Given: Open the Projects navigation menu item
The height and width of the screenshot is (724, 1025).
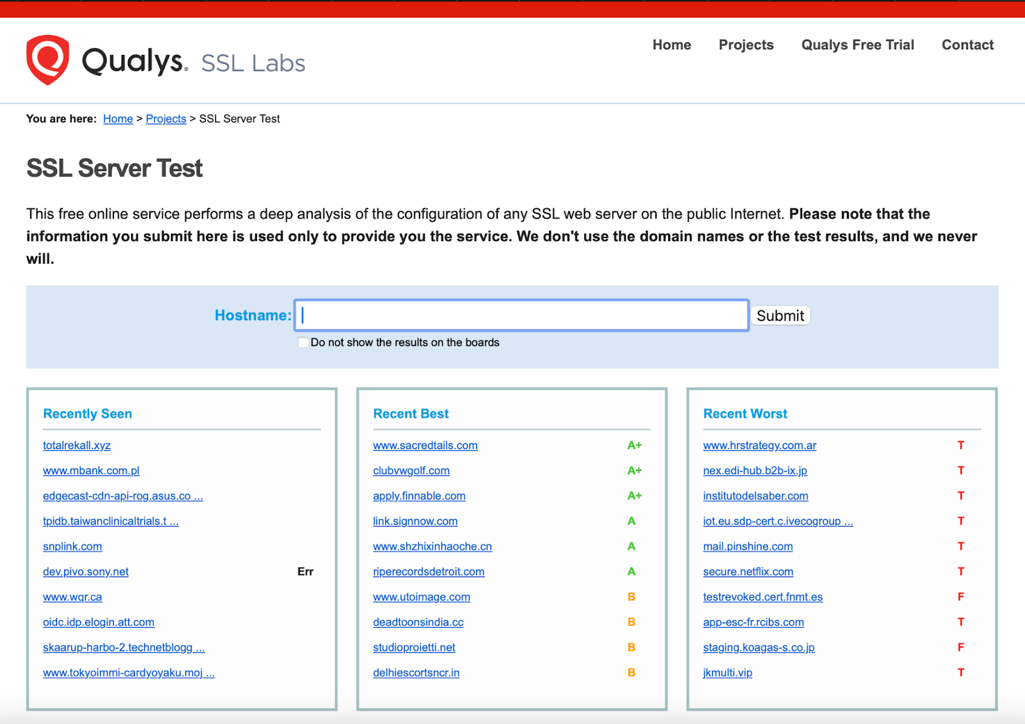Looking at the screenshot, I should pos(746,45).
